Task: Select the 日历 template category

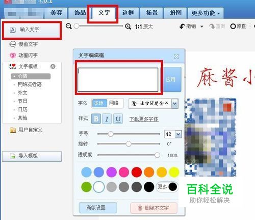Action: pos(22,109)
